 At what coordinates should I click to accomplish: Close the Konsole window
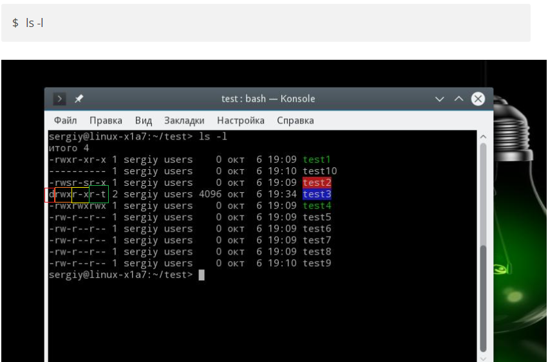point(478,99)
